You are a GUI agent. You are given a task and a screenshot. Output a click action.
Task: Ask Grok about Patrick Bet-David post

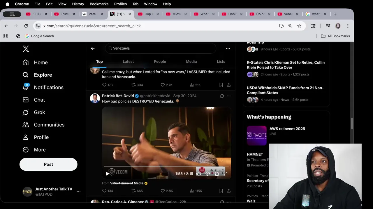[x=222, y=96]
